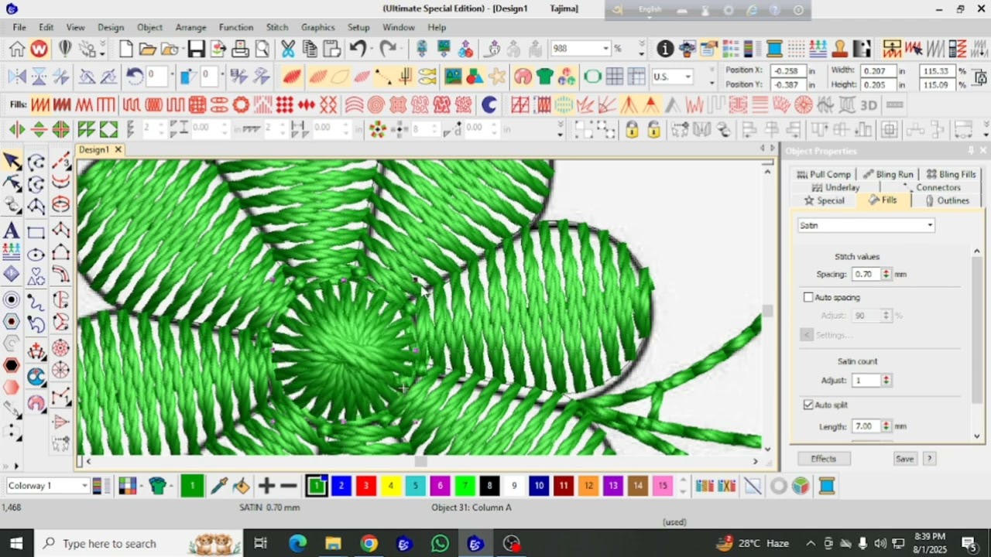The image size is (991, 557).
Task: Open the Satin fill type dropdown
Action: point(866,225)
